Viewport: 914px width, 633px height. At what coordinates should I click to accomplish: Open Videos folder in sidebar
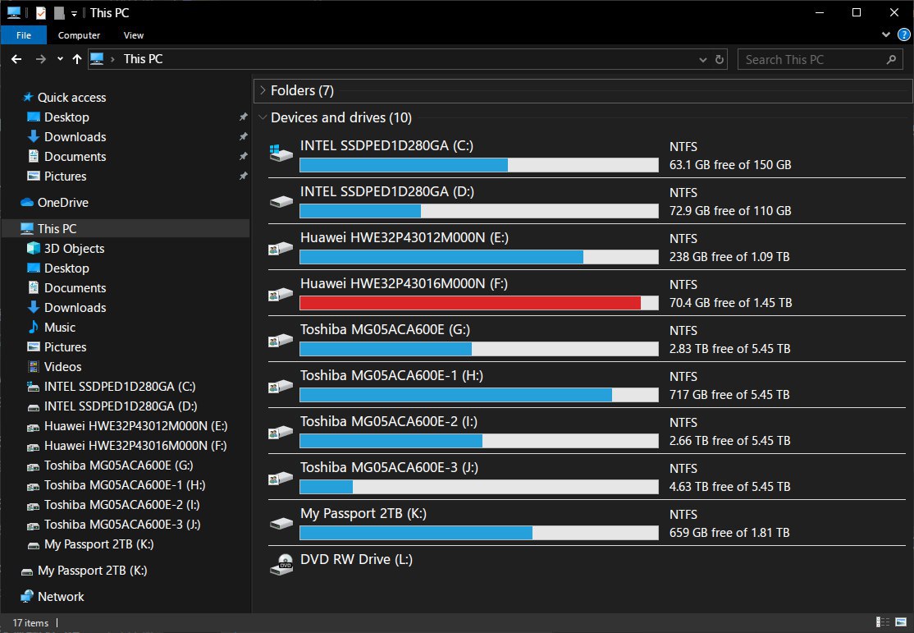coord(63,366)
